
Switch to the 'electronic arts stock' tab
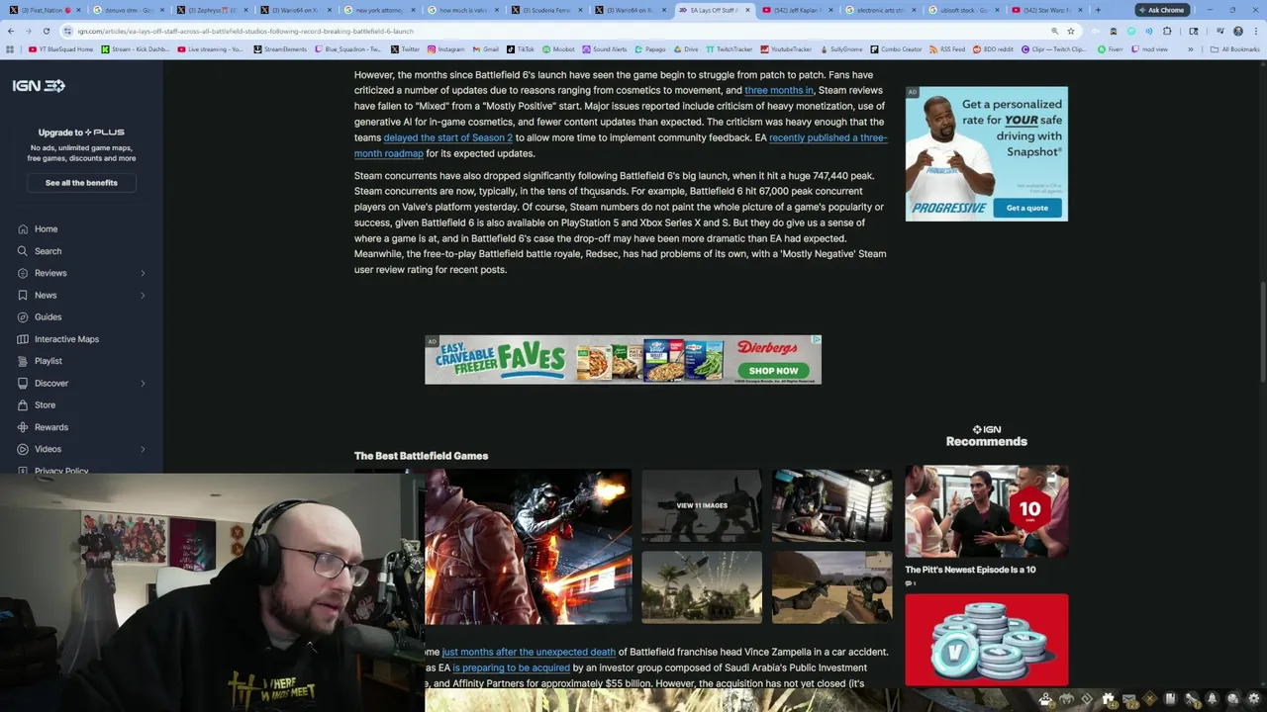(879, 10)
